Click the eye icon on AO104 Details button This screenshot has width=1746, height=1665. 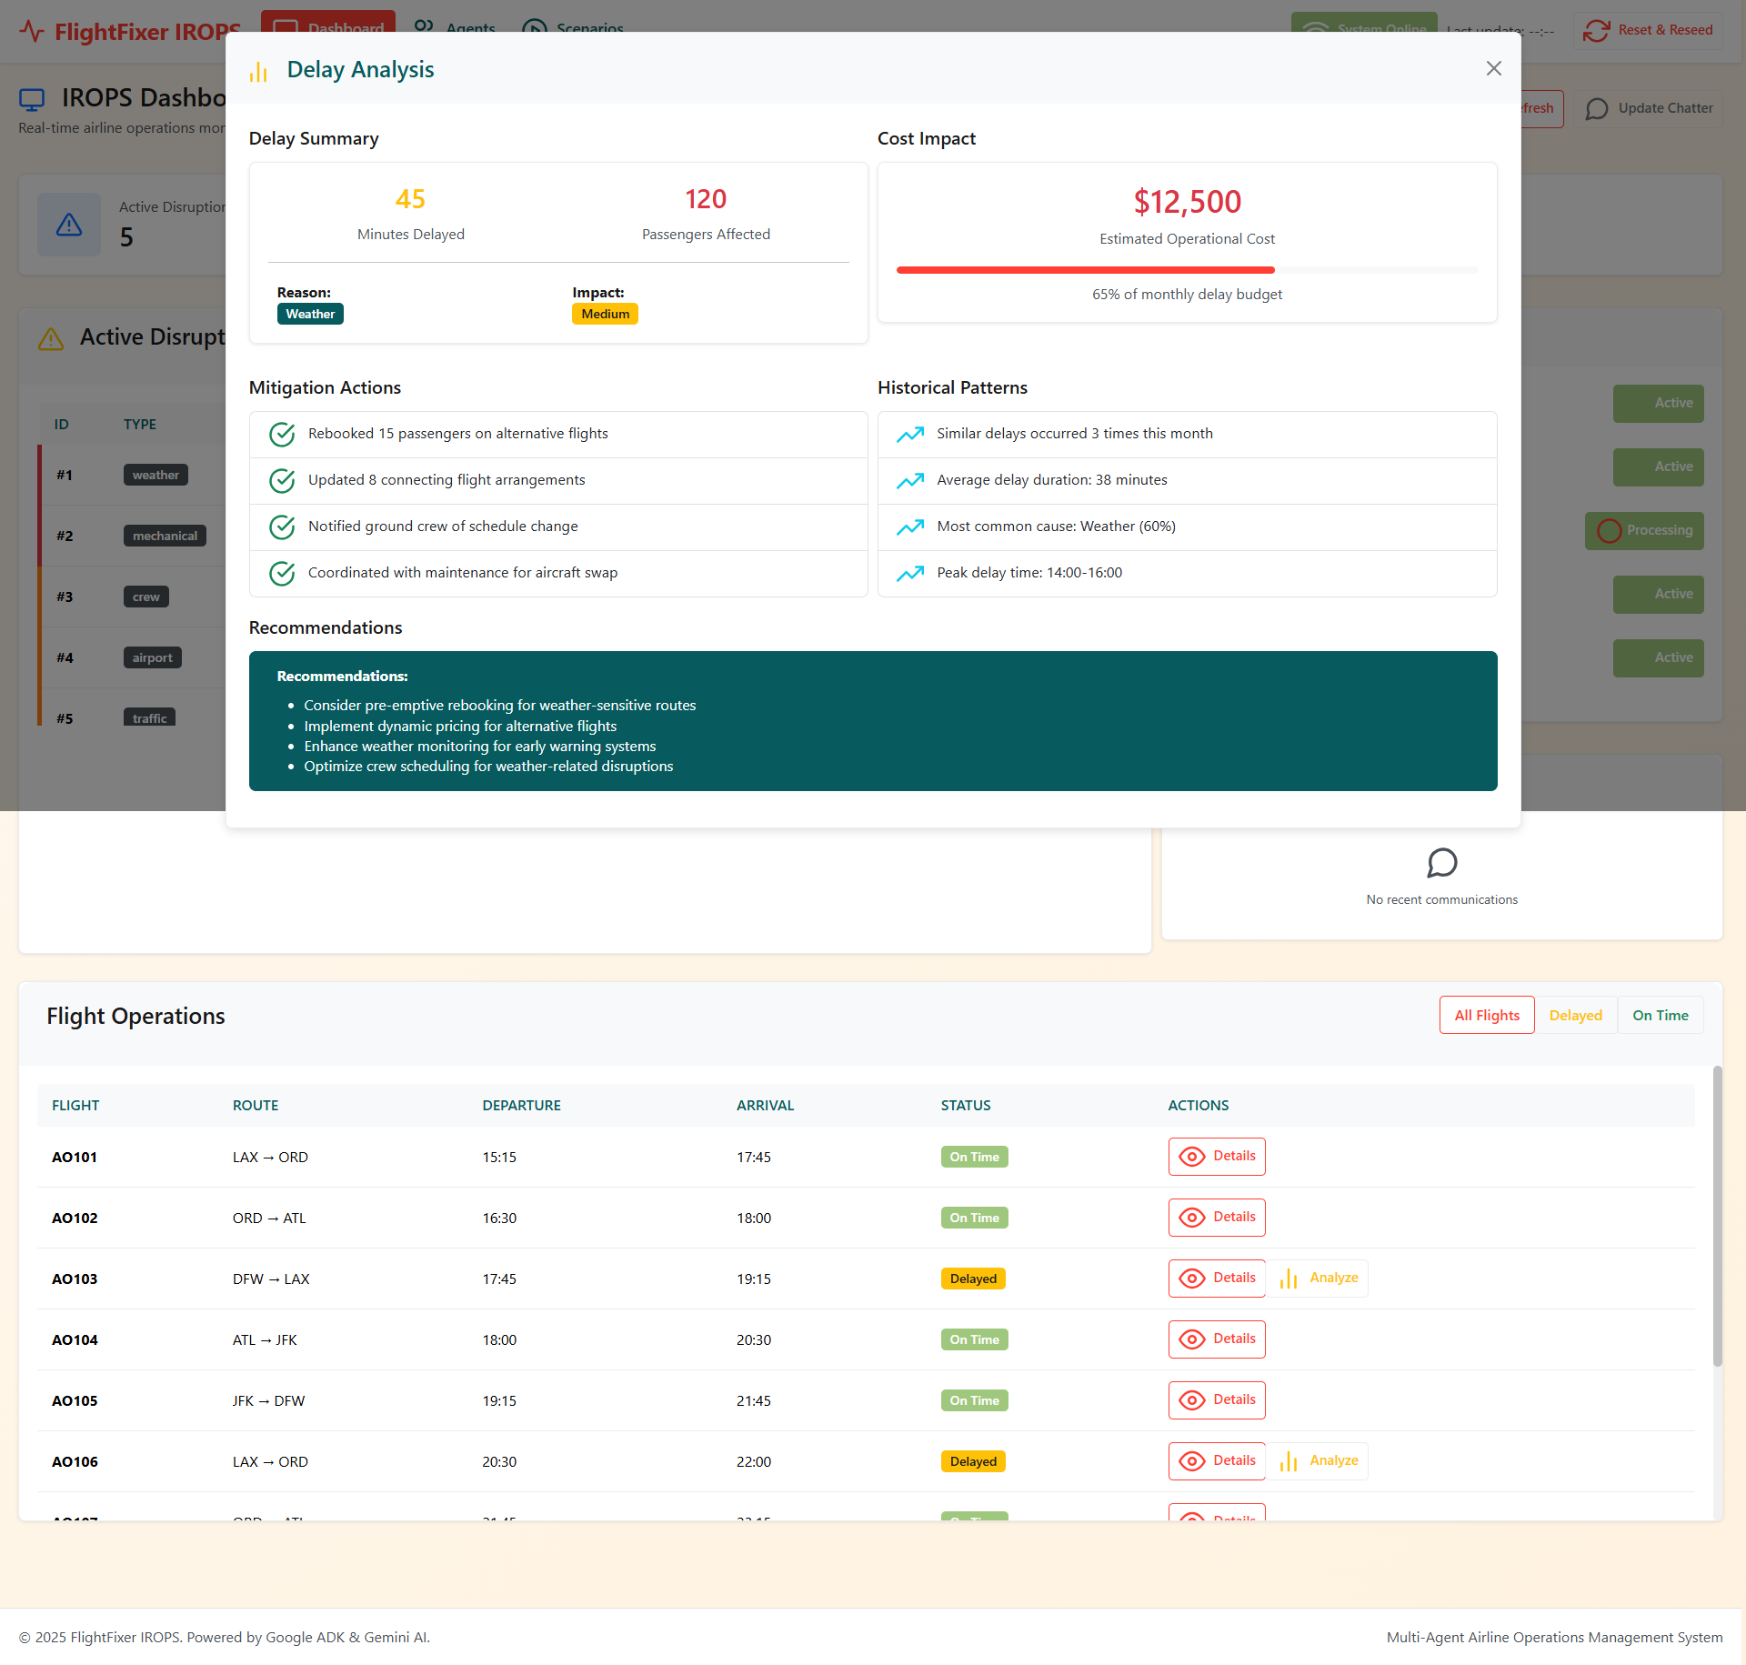[x=1193, y=1339]
